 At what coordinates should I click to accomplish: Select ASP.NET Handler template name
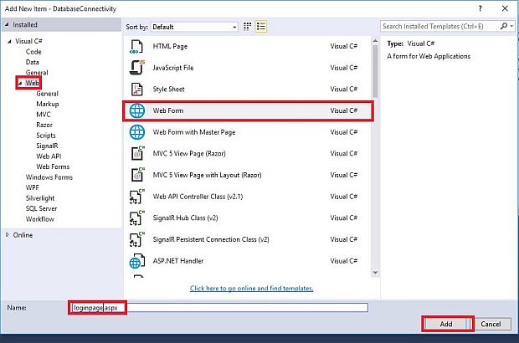pyautogui.click(x=178, y=261)
